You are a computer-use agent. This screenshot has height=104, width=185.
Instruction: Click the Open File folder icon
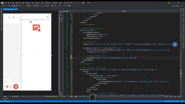(12, 6)
